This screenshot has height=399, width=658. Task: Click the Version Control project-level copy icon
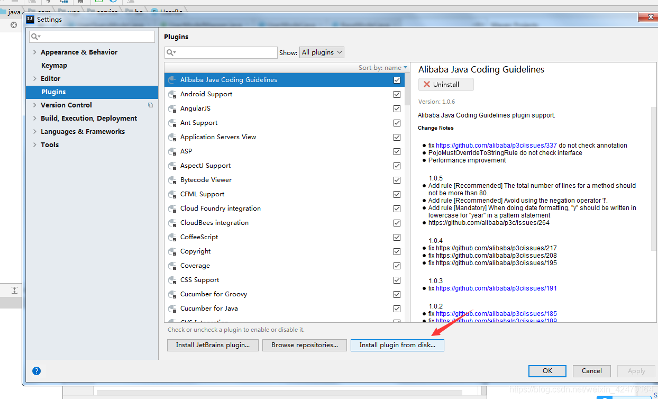click(x=150, y=105)
